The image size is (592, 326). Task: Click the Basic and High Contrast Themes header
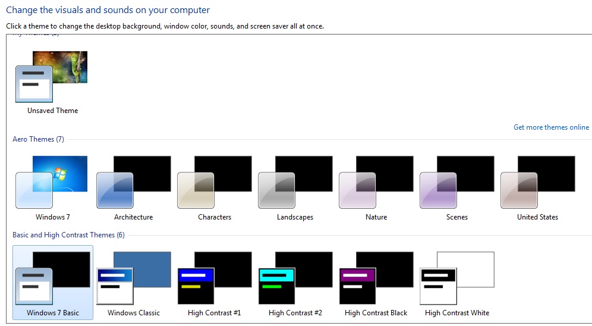pyautogui.click(x=68, y=235)
